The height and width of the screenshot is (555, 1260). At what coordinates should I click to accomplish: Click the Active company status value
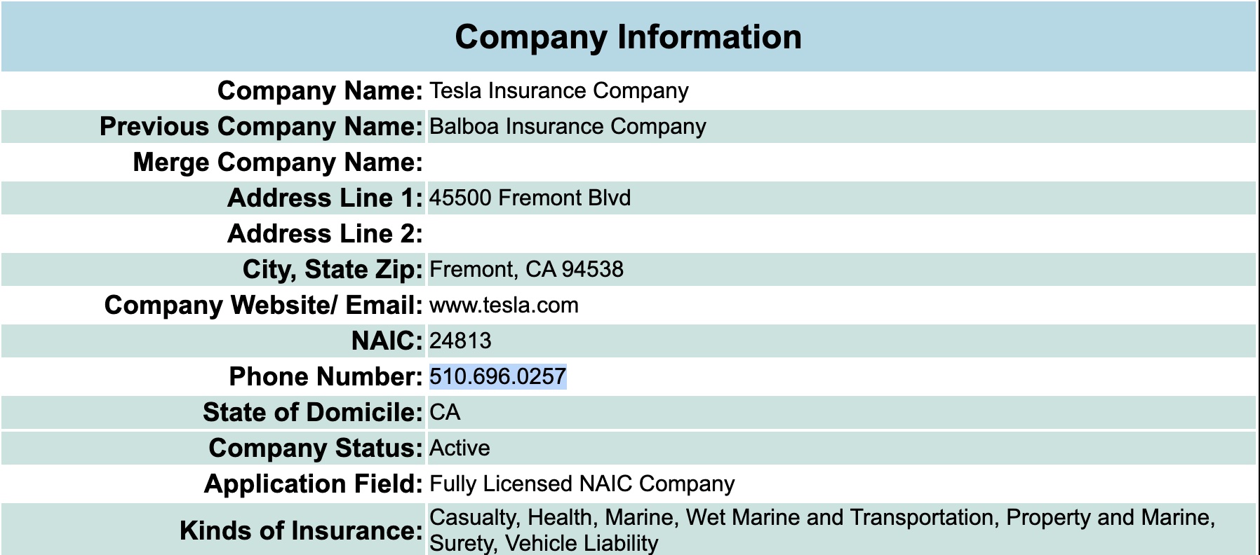tap(460, 448)
